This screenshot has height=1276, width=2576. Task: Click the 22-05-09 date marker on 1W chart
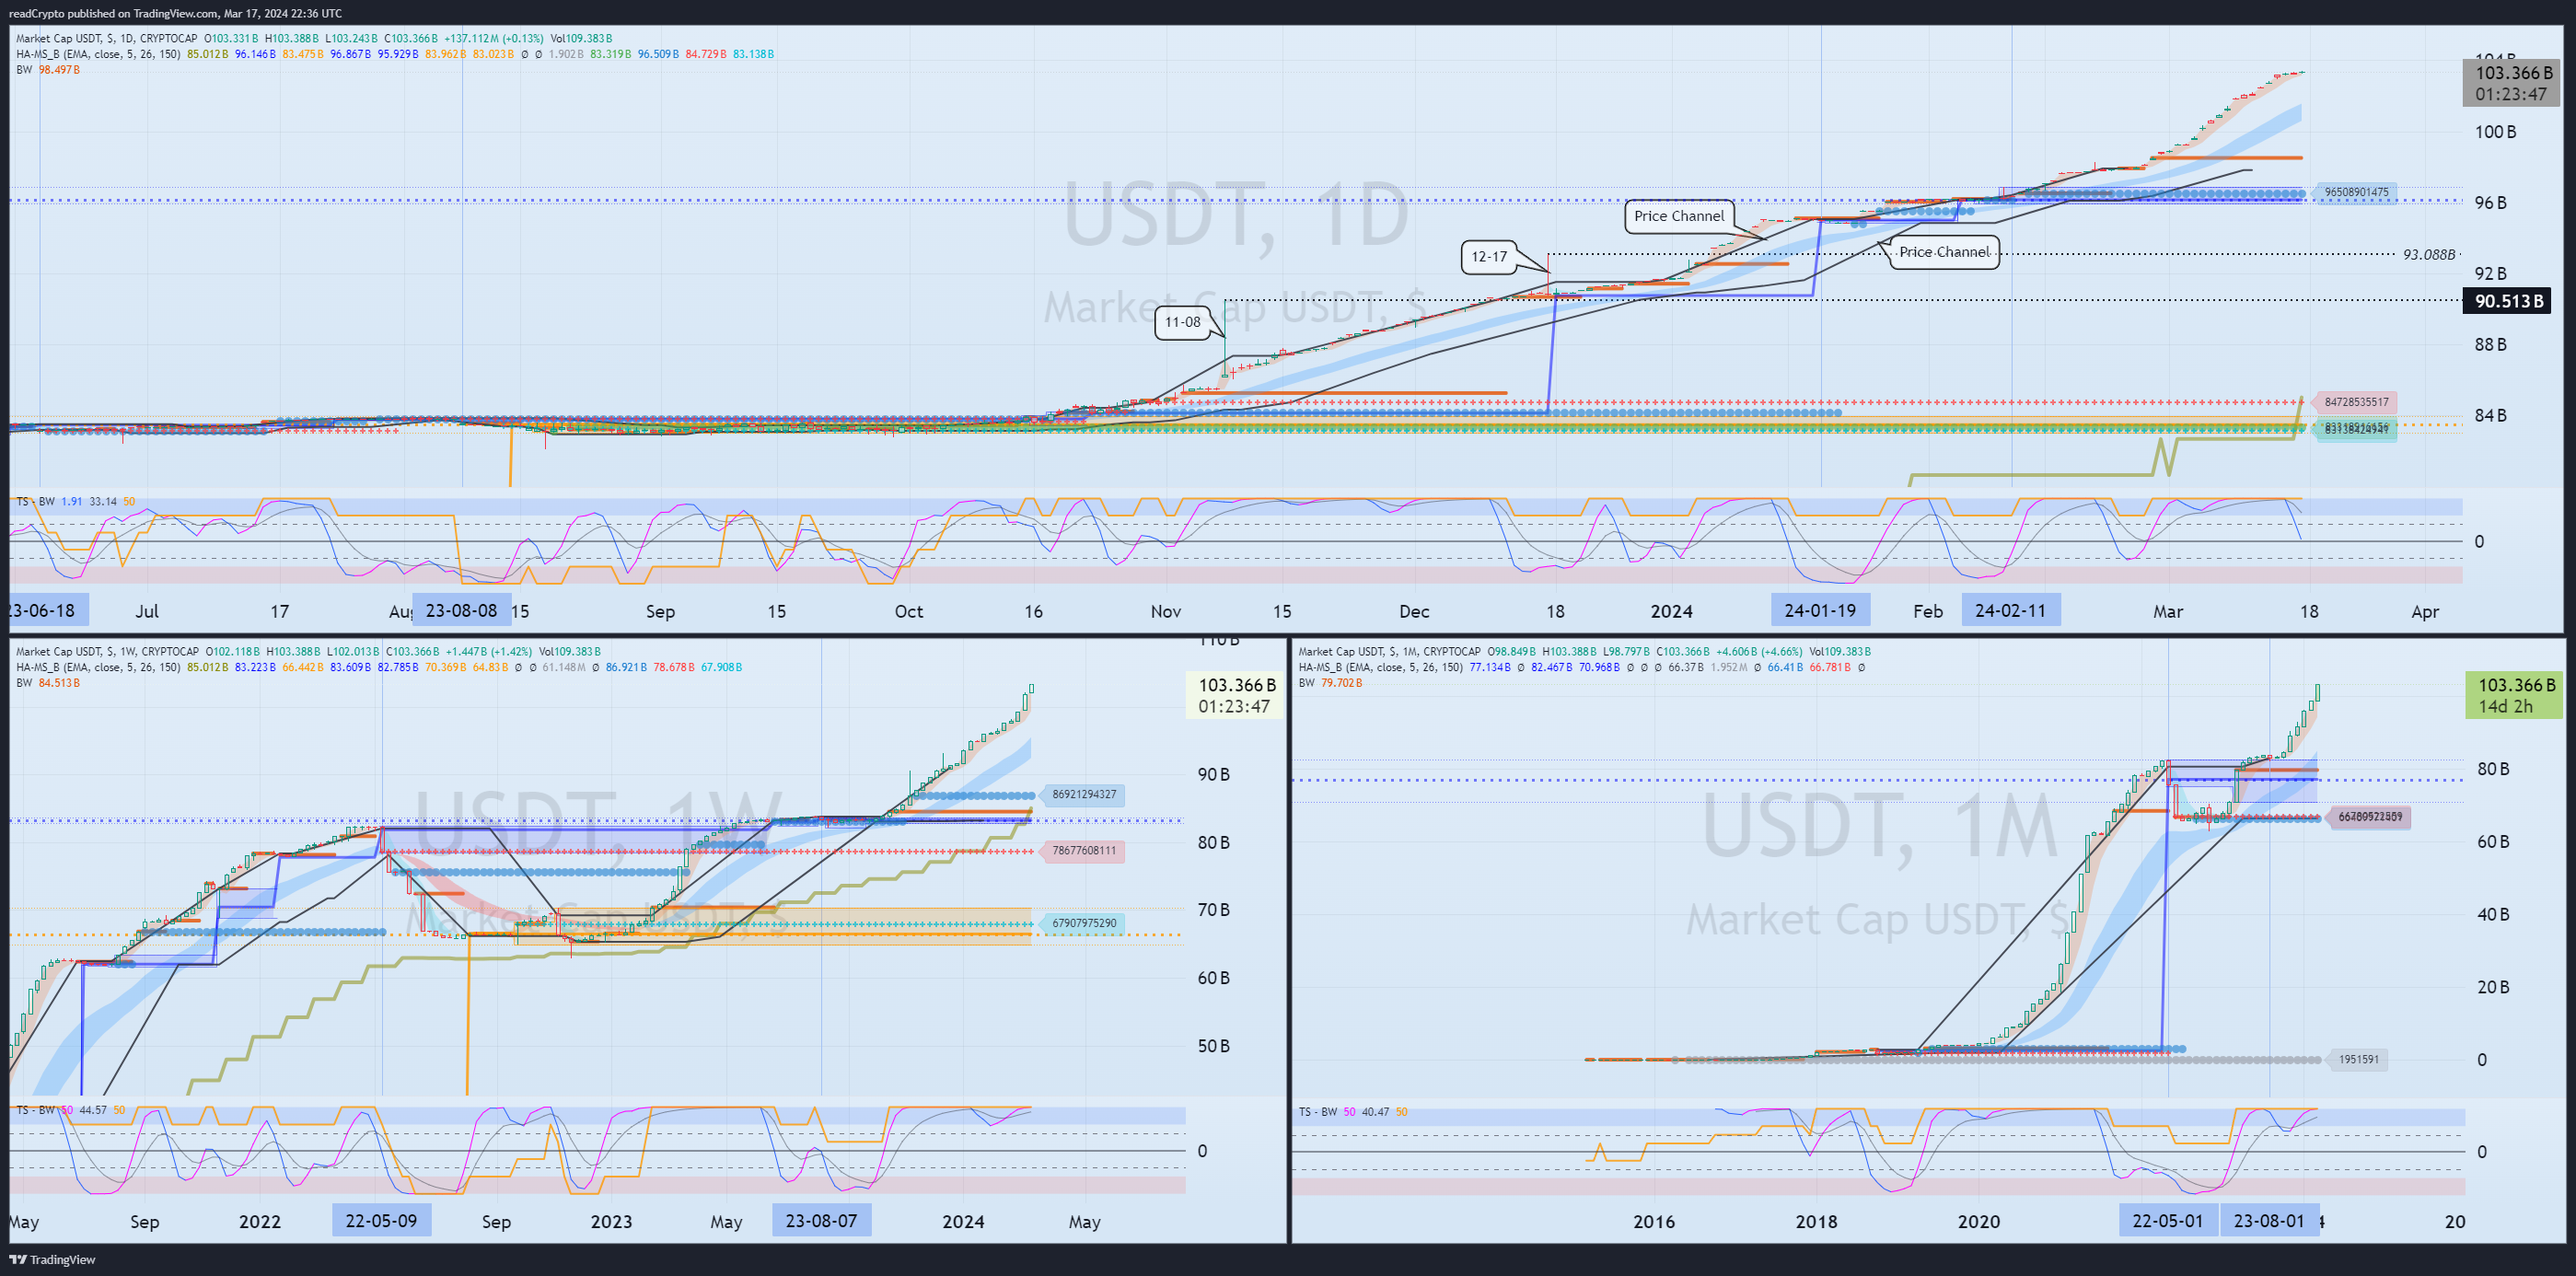coord(381,1220)
